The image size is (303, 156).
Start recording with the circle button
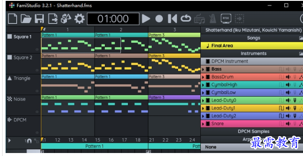159,19
